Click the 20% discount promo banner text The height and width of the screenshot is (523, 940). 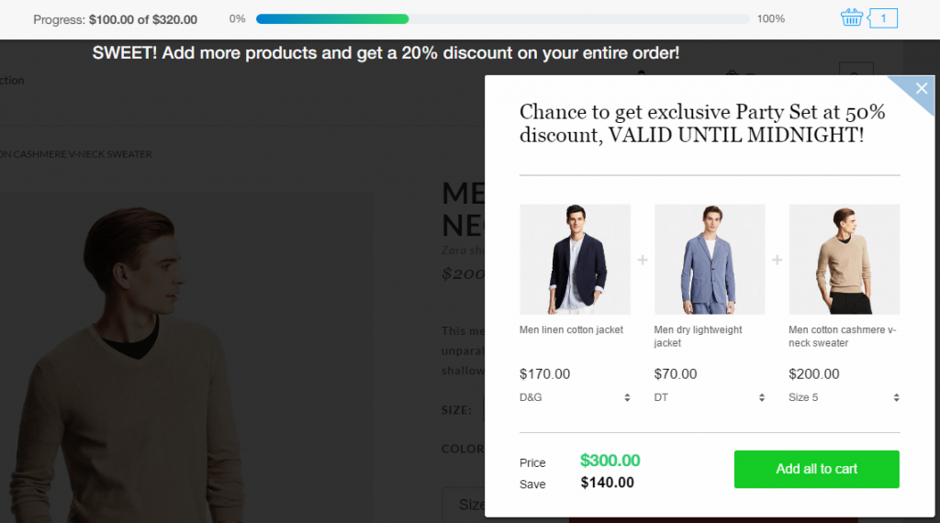pyautogui.click(x=386, y=53)
